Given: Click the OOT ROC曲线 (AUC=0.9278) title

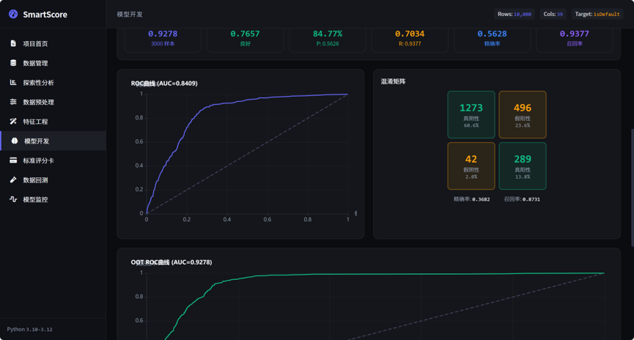Looking at the screenshot, I should [172, 262].
